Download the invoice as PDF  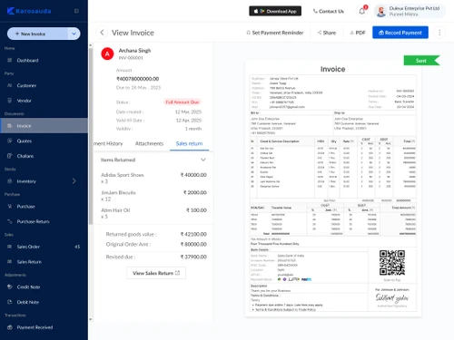coord(358,33)
